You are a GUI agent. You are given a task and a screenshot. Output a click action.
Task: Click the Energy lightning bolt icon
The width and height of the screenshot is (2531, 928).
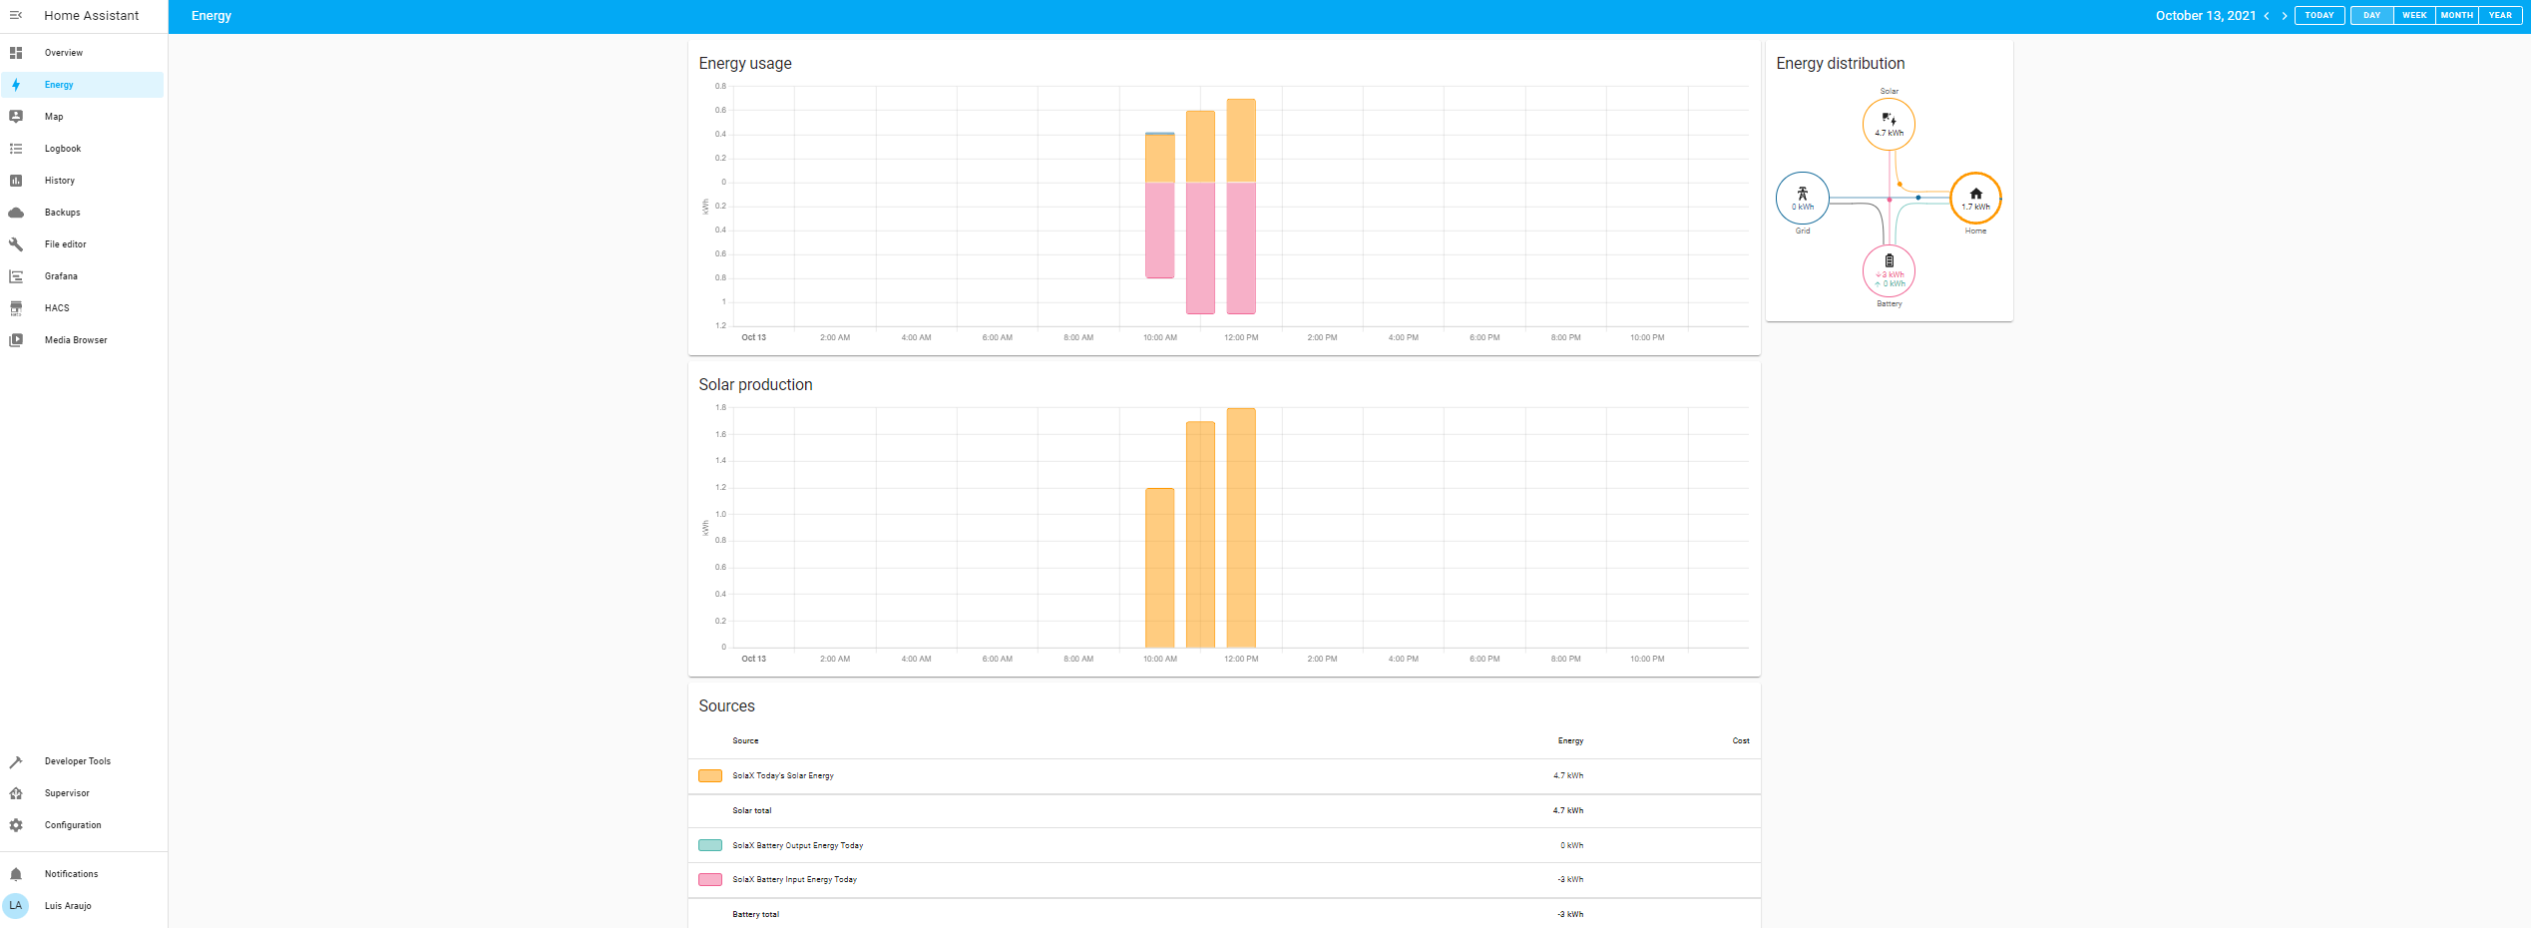coord(16,85)
